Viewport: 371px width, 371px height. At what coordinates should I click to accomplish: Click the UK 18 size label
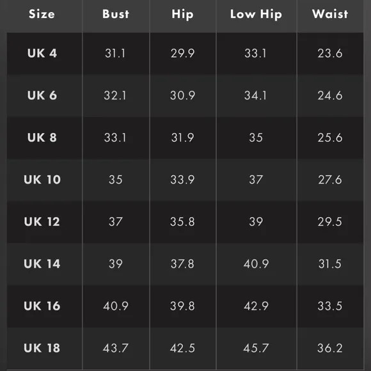(42, 348)
